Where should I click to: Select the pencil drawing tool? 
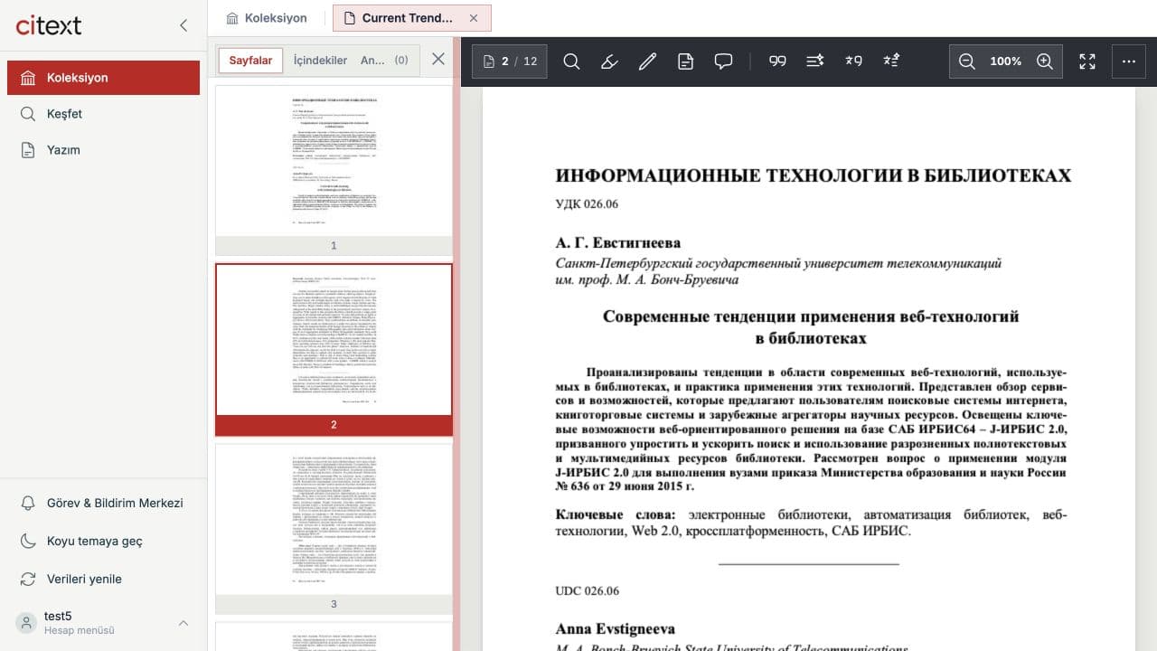[647, 61]
